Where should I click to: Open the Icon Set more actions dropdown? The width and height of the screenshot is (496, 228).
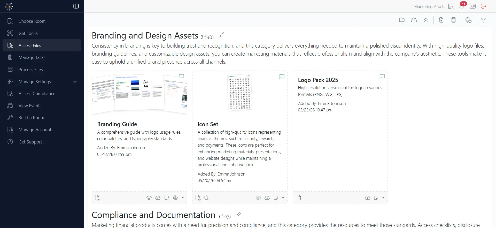pos(283,198)
